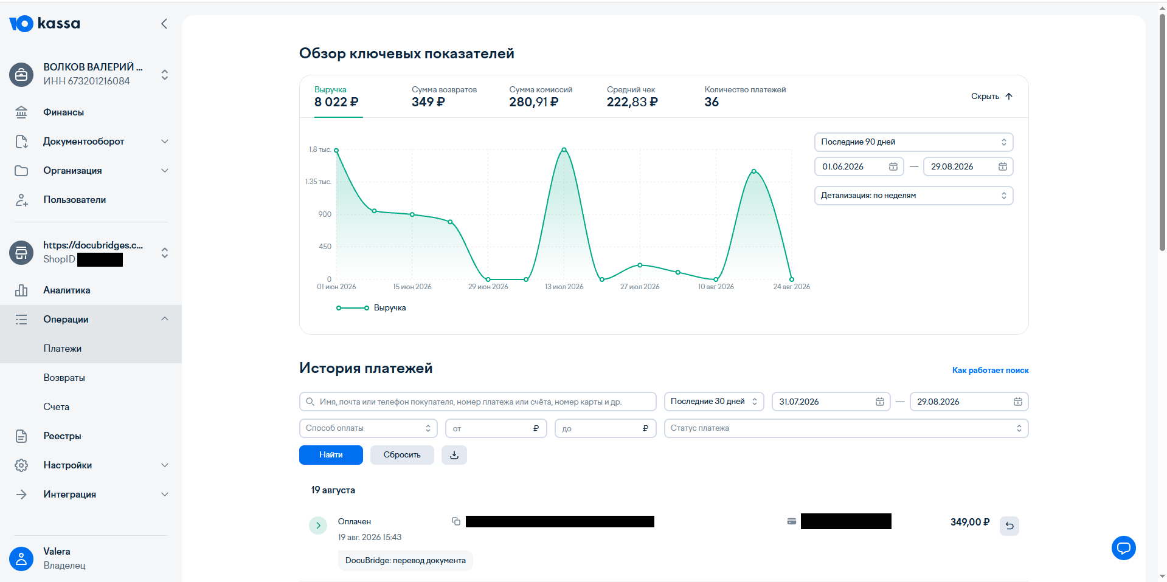This screenshot has height=582, width=1167.
Task: Switch to the Сумма возвратов metric tab
Action: [444, 97]
